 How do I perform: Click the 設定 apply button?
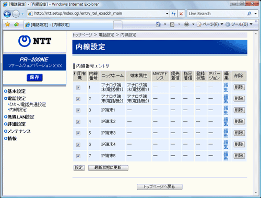(x=79, y=168)
